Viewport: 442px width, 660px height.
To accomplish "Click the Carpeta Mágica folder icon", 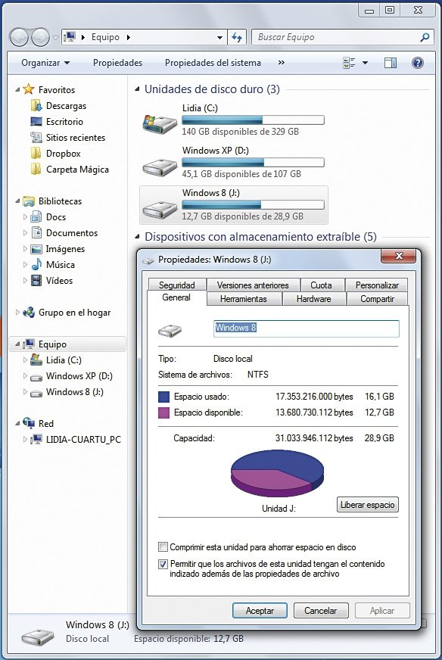I will 36,170.
